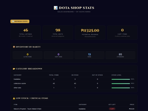Click the collectors-cache stock level bar
The height and width of the screenshot is (111, 148).
121,84
